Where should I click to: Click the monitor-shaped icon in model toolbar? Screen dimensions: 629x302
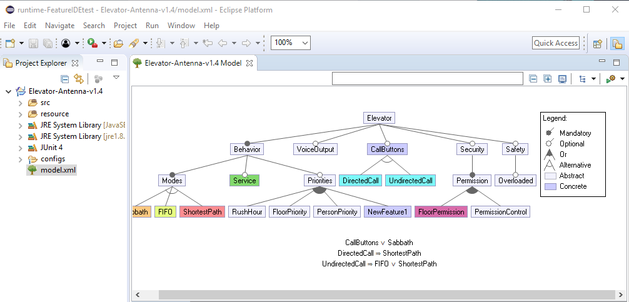click(562, 79)
